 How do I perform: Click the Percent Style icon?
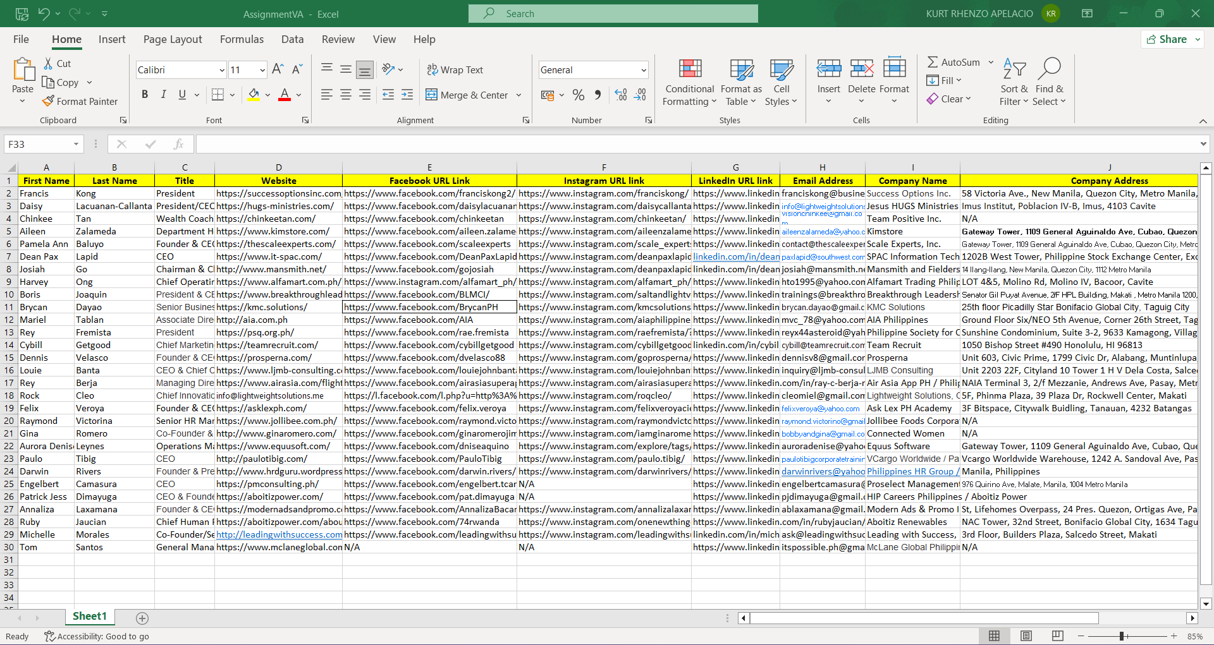pyautogui.click(x=578, y=95)
